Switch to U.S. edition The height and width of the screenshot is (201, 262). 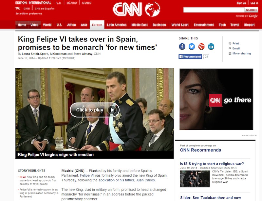click(x=59, y=3)
